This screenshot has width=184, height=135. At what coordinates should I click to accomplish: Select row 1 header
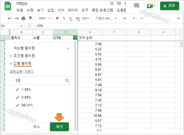[5, 38]
